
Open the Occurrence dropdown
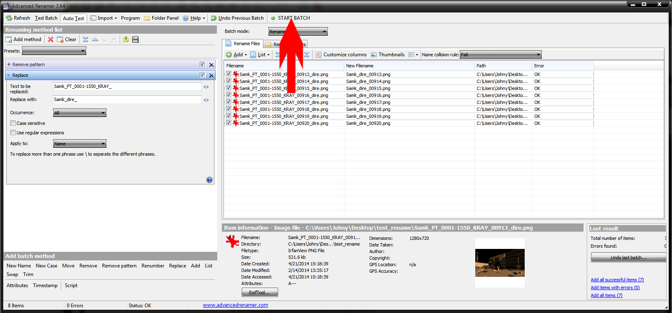point(80,113)
